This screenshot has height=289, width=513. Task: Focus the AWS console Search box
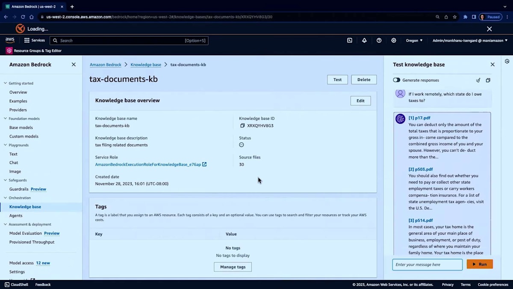click(x=129, y=40)
